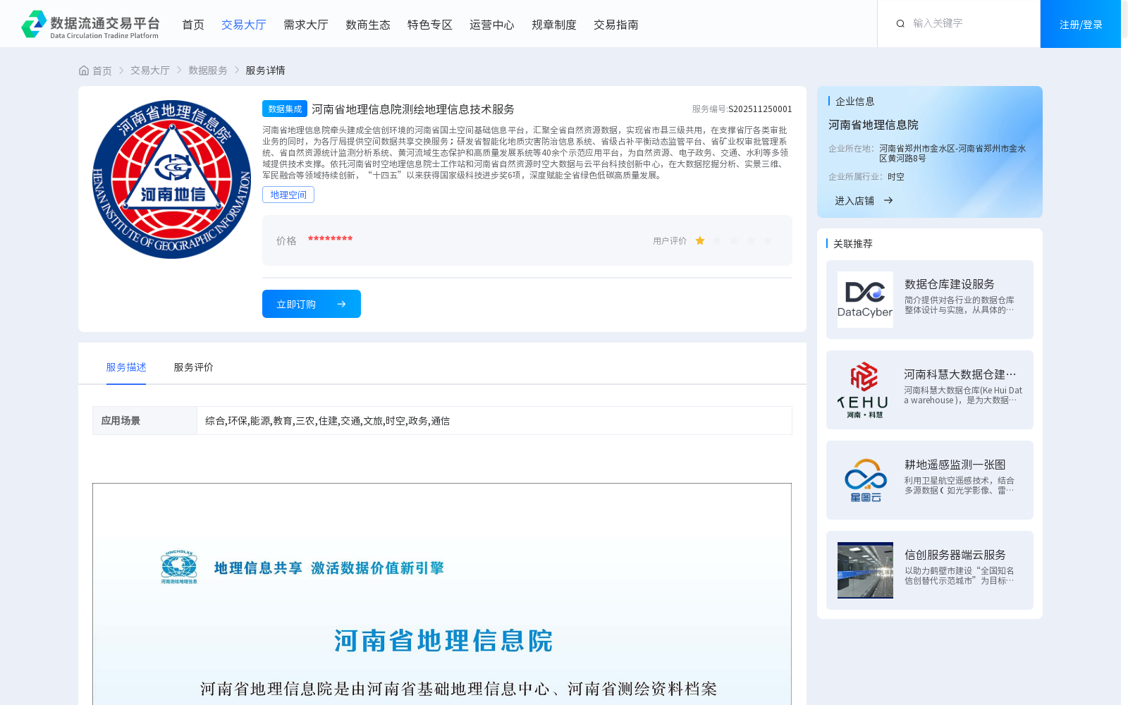Click the 应用场景 row value text

[328, 421]
